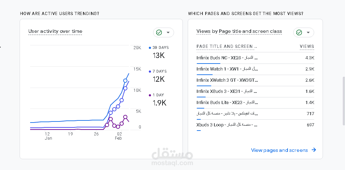Click the Infinix XBuds 3 - XE31 row

(227, 91)
